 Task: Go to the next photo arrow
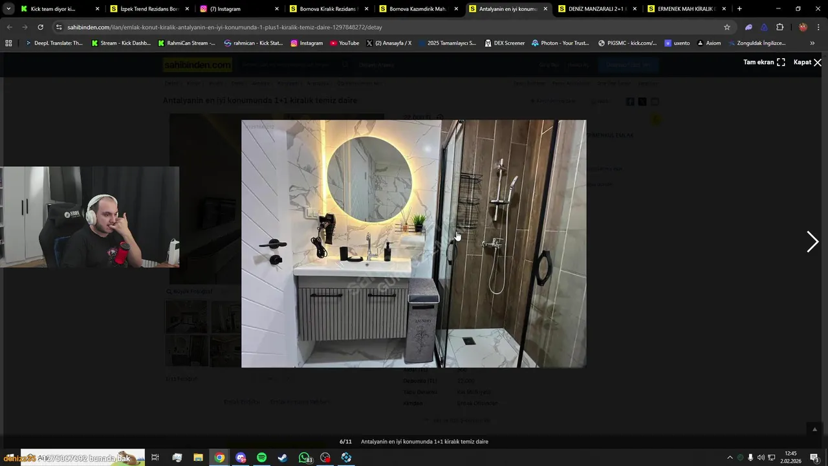[x=812, y=241]
